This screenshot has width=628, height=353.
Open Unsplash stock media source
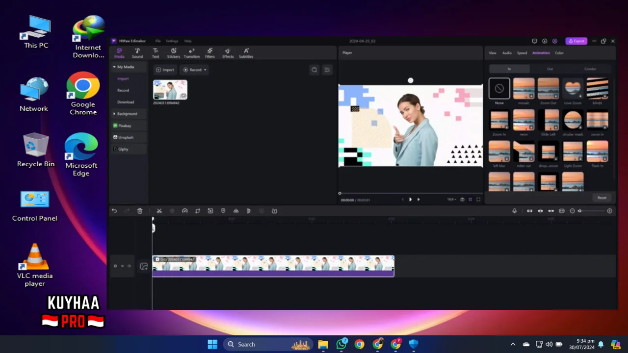128,137
